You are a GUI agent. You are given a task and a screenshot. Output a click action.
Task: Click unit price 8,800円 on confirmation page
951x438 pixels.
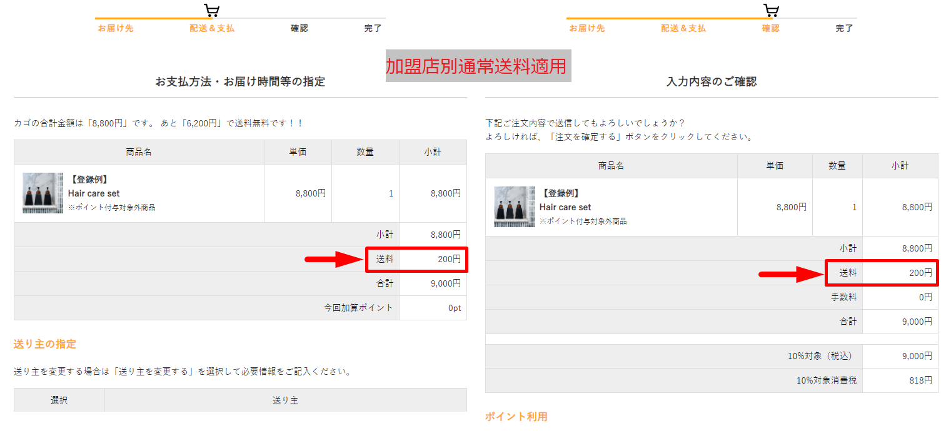792,207
